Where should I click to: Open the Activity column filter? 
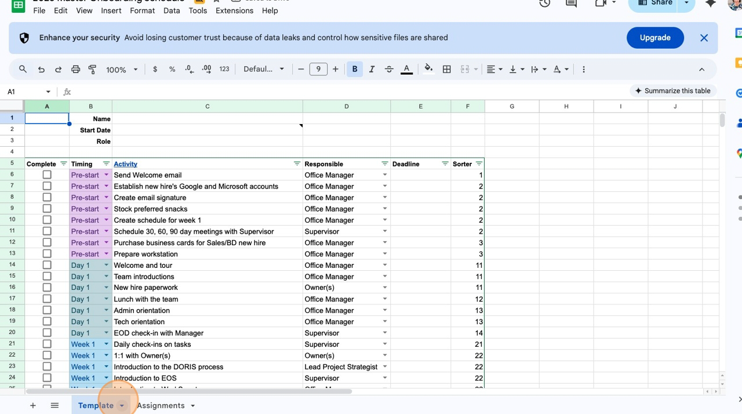(x=297, y=164)
